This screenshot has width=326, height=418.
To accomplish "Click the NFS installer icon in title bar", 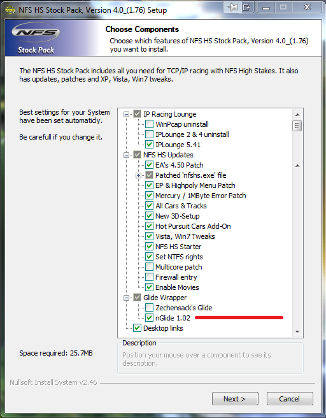I will pyautogui.click(x=10, y=10).
